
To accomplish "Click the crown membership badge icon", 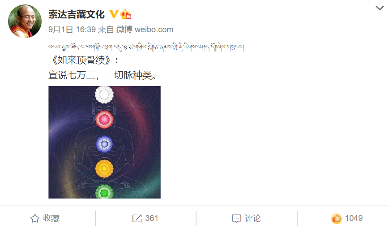I will 126,14.
